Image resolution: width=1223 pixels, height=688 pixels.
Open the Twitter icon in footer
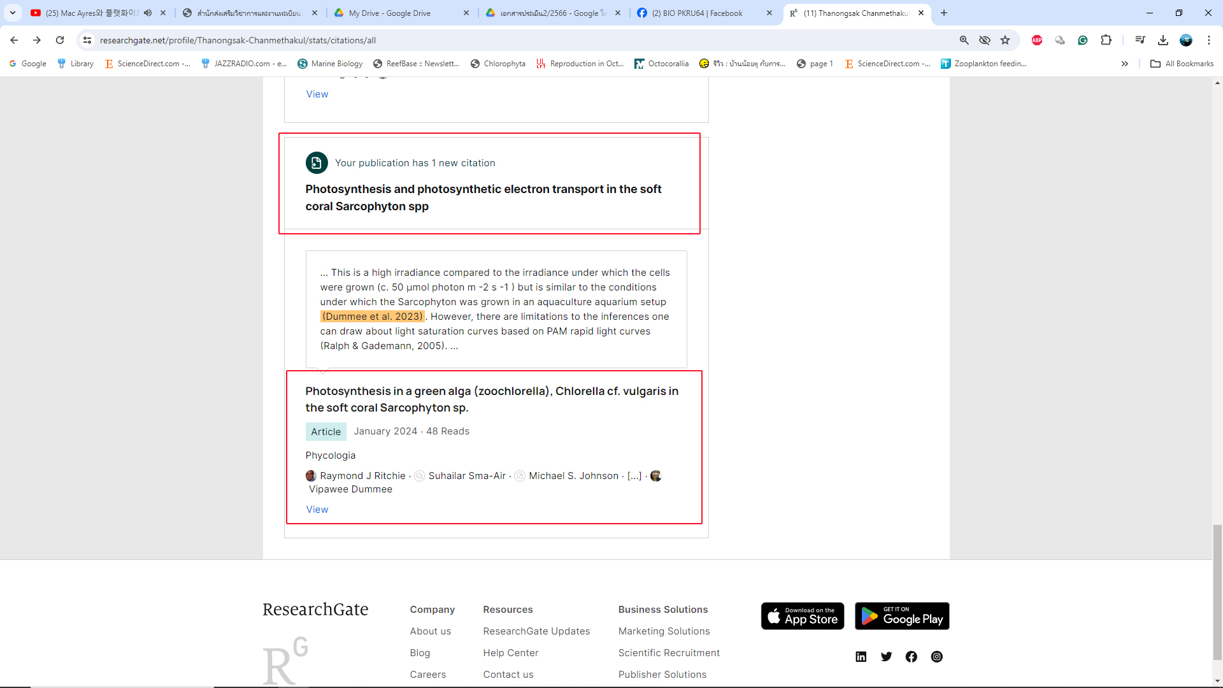[886, 657]
